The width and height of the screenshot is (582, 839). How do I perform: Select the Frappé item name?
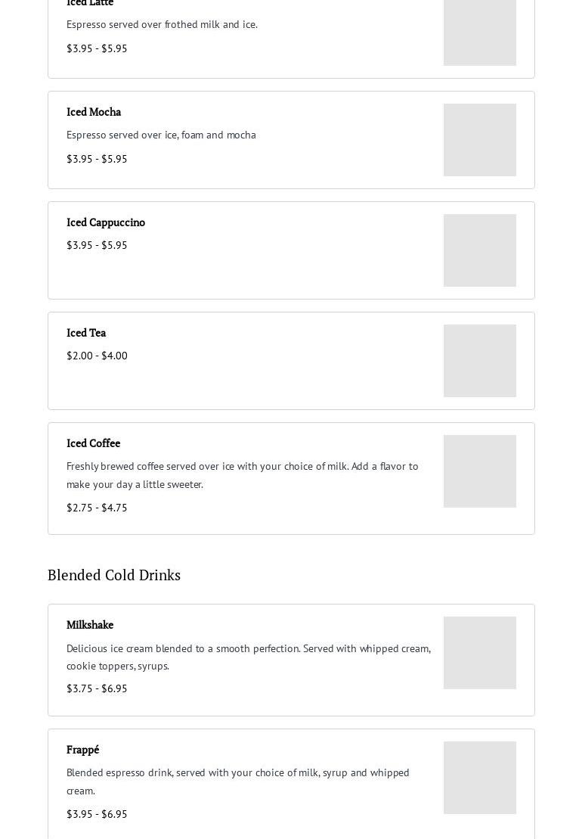83,750
